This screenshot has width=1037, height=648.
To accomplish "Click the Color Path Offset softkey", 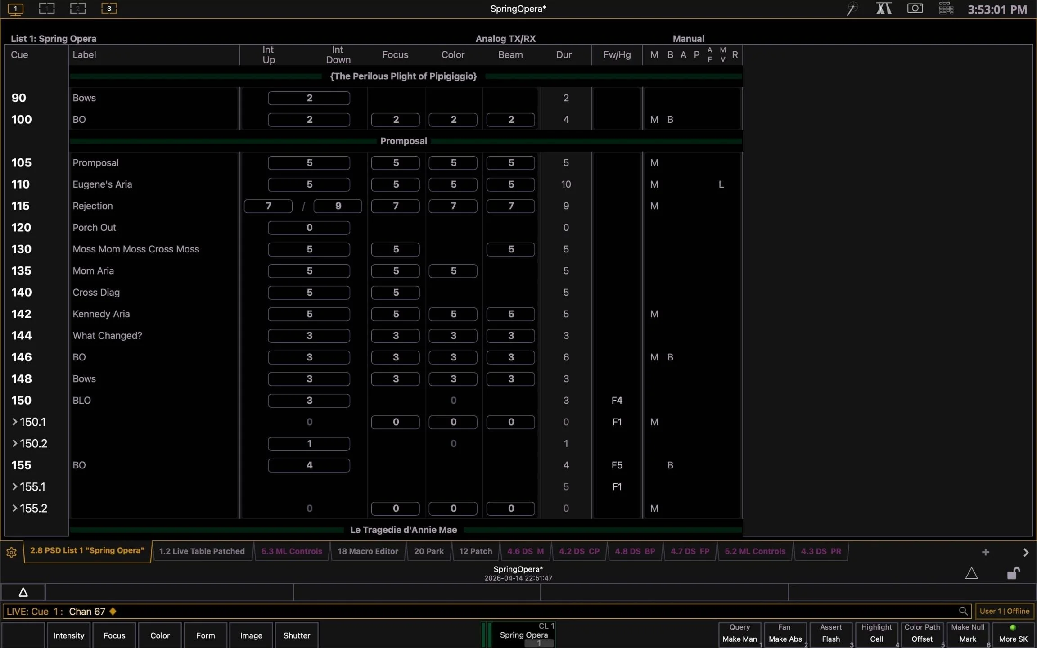I will [922, 634].
